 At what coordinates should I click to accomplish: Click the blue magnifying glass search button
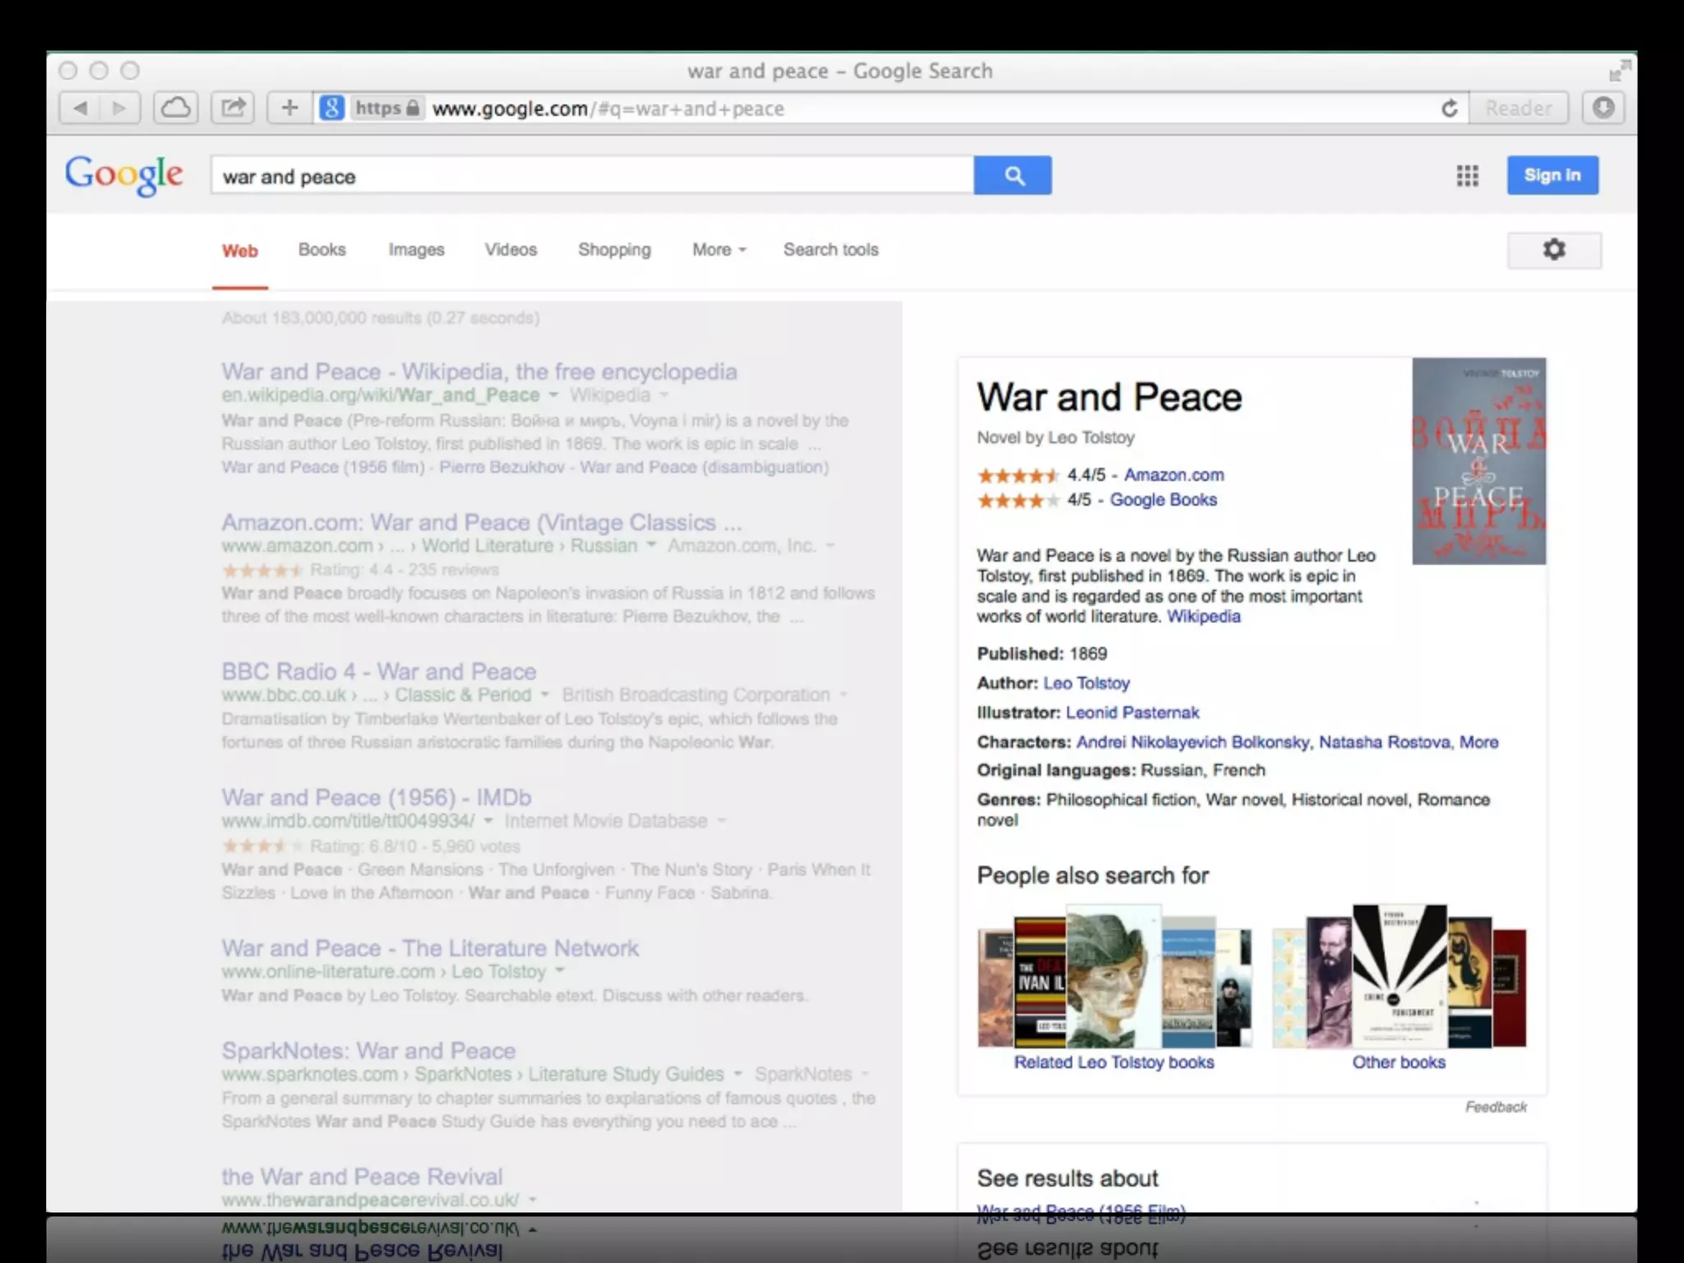tap(1012, 175)
